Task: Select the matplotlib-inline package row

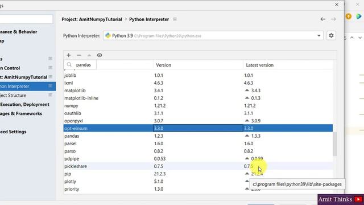Action: [x=198, y=98]
